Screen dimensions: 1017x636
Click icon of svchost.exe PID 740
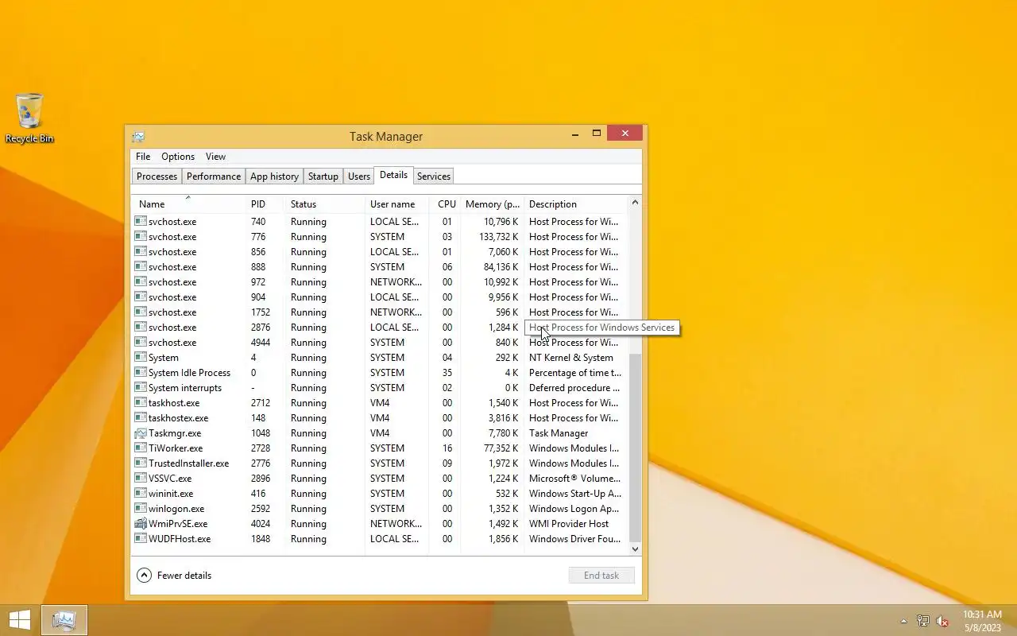point(140,222)
